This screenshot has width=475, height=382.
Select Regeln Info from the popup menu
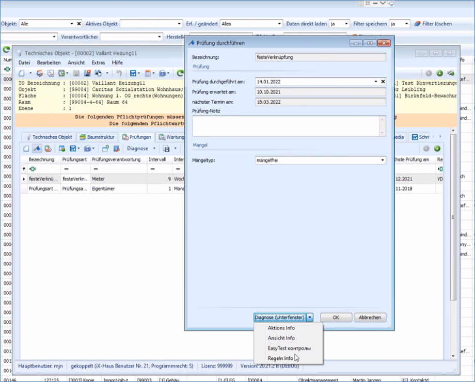[280, 358]
